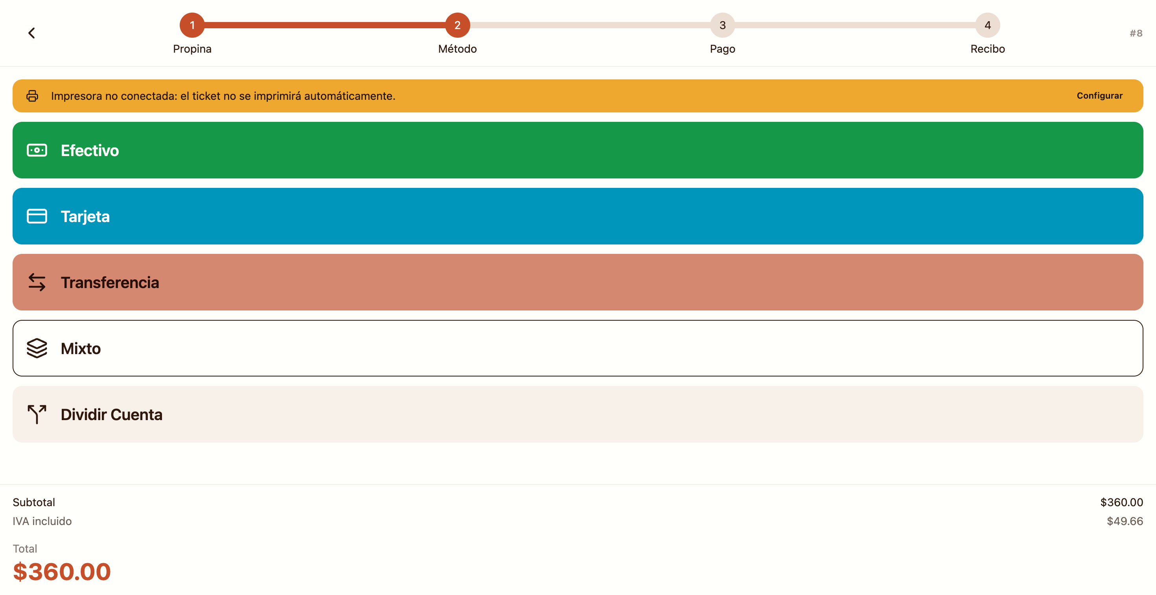Click the step 4 circle Recibo
Screen dimensions: 1156x595
[x=987, y=25]
